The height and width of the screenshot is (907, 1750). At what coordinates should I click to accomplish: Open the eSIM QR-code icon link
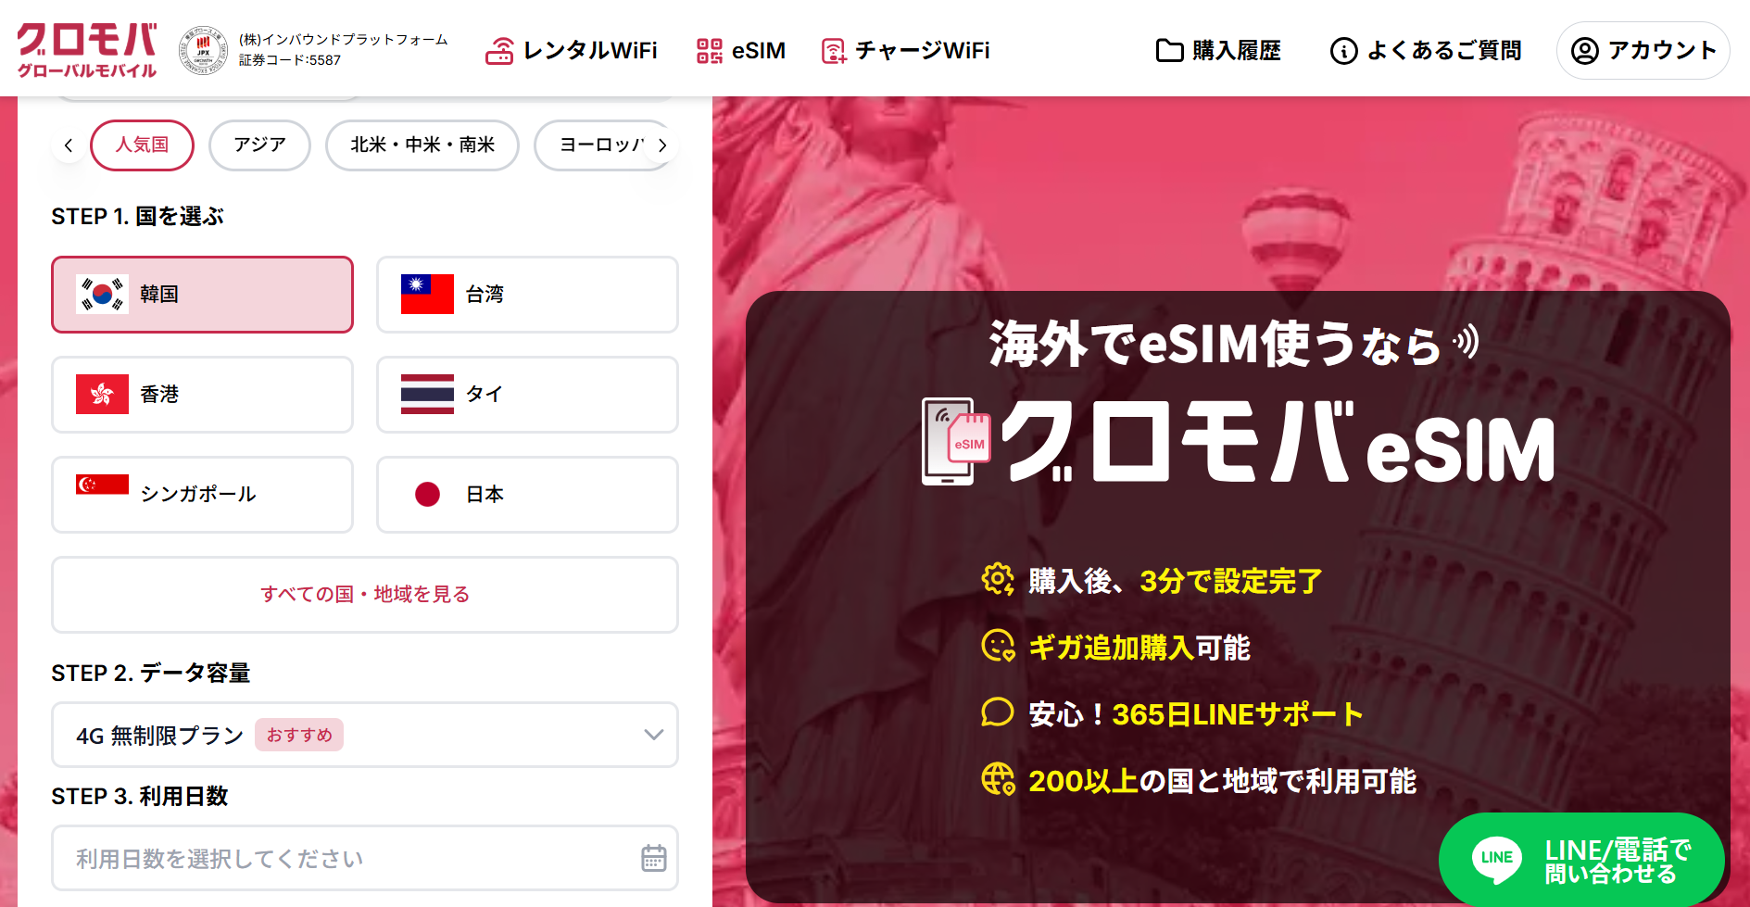pyautogui.click(x=710, y=51)
